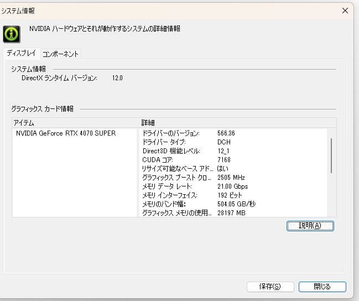
Task: Click the 説明(A) button
Action: 310,226
